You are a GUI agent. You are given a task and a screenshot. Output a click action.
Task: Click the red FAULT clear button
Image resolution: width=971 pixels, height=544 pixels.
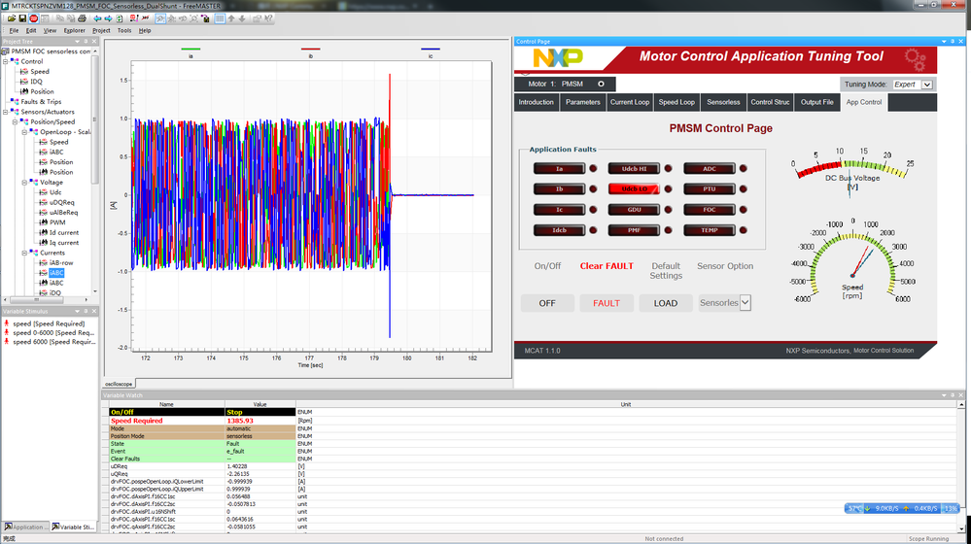tap(607, 303)
